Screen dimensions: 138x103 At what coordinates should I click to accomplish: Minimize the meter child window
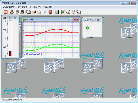pyautogui.click(x=10, y=18)
